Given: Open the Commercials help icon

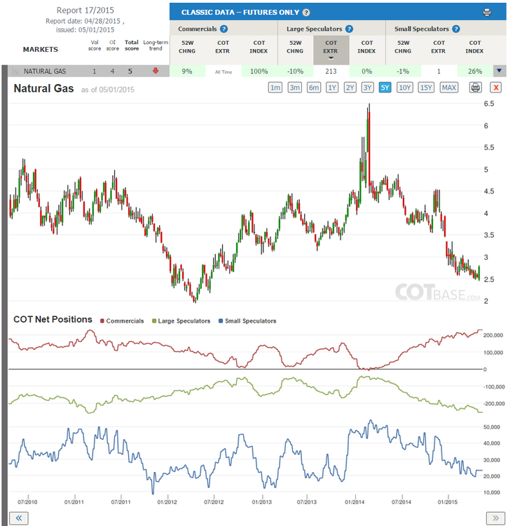Looking at the screenshot, I should pos(224,29).
